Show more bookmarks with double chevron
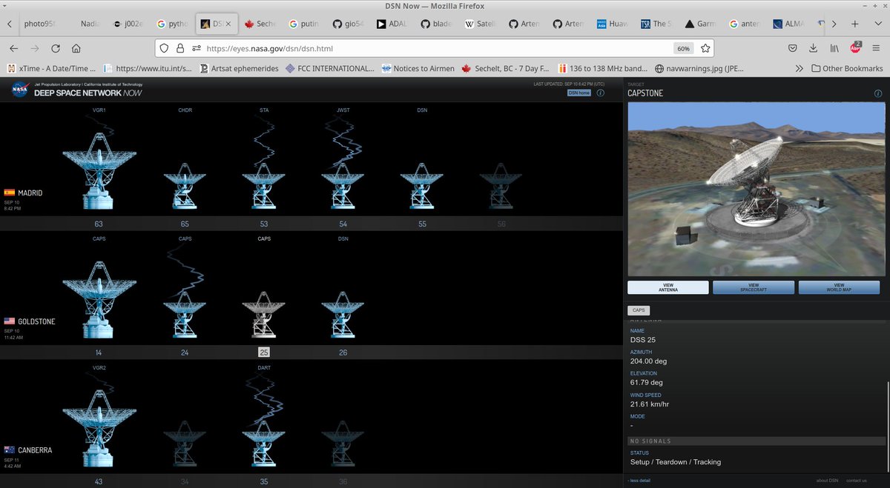 point(799,68)
